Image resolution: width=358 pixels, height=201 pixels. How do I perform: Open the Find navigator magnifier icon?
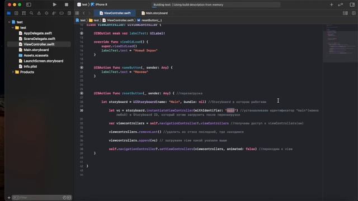coord(31,13)
